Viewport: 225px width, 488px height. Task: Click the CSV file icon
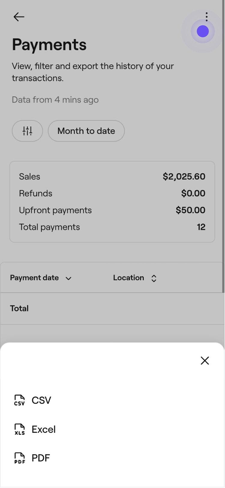click(19, 400)
